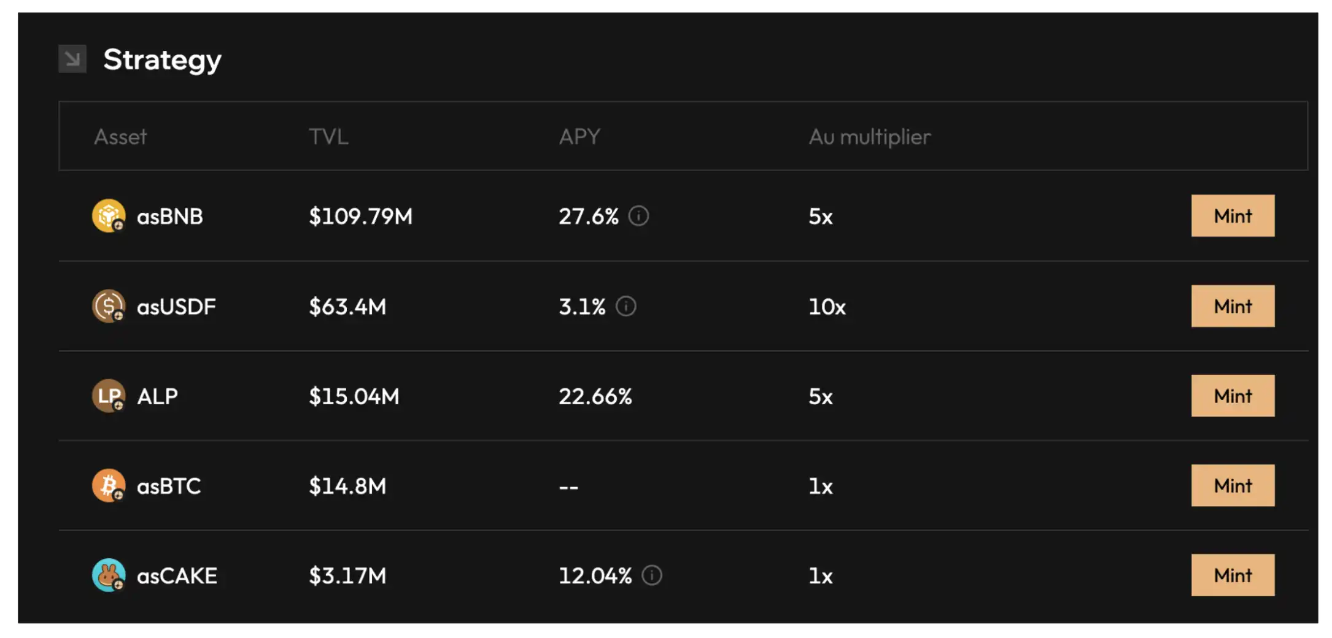Click the asUSDF token icon
The image size is (1332, 638).
click(109, 306)
